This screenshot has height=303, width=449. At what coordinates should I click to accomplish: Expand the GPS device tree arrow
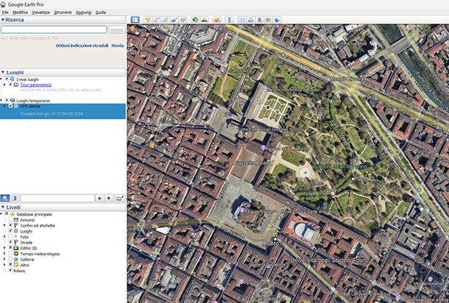point(4,106)
